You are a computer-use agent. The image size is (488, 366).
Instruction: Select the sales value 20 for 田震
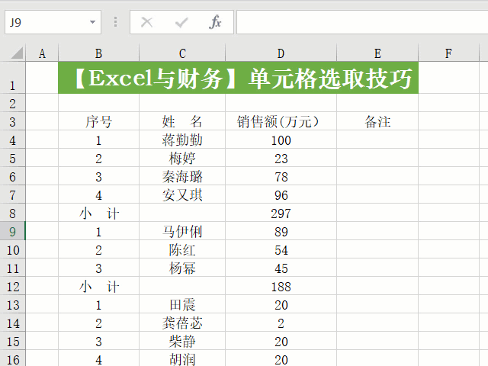(x=281, y=304)
